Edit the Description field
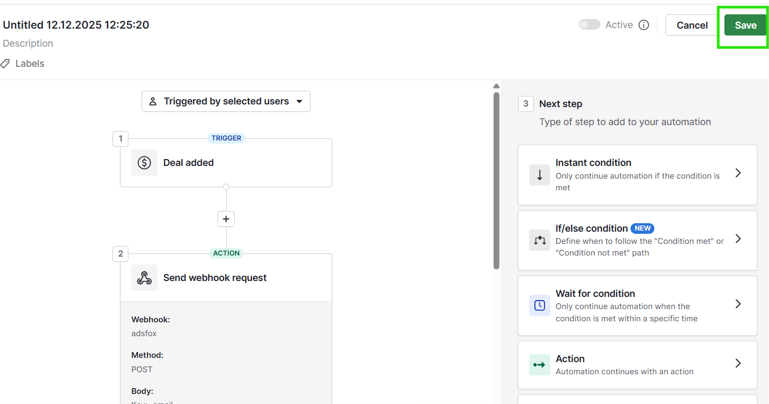Image resolution: width=769 pixels, height=404 pixels. coord(28,43)
